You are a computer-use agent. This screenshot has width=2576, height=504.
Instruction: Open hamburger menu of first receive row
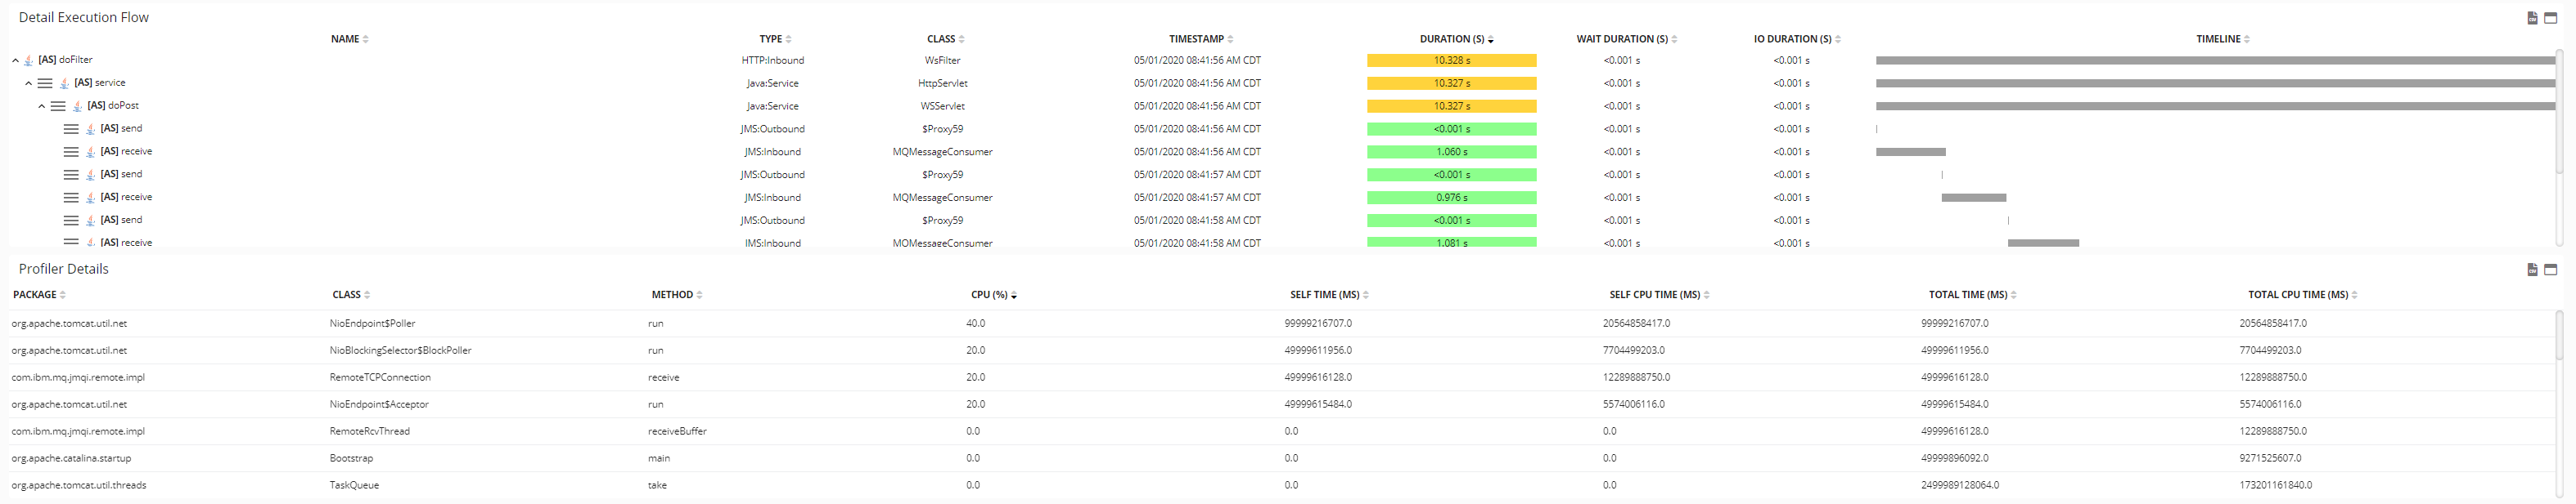(x=71, y=152)
